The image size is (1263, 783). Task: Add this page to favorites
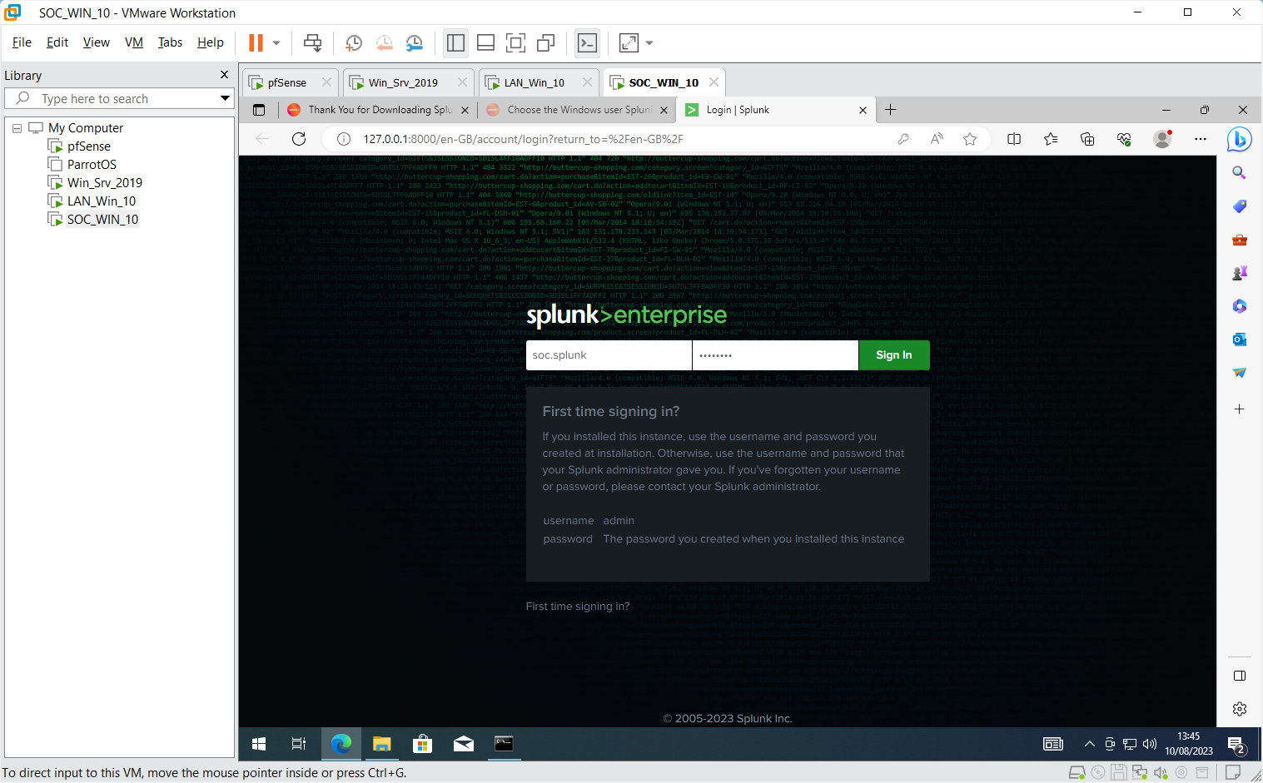click(970, 139)
